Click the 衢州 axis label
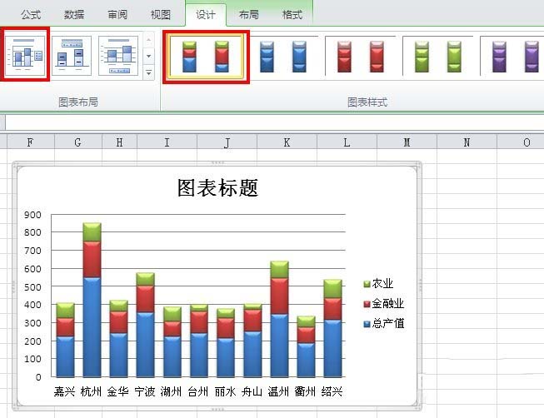544x418 pixels. 305,391
